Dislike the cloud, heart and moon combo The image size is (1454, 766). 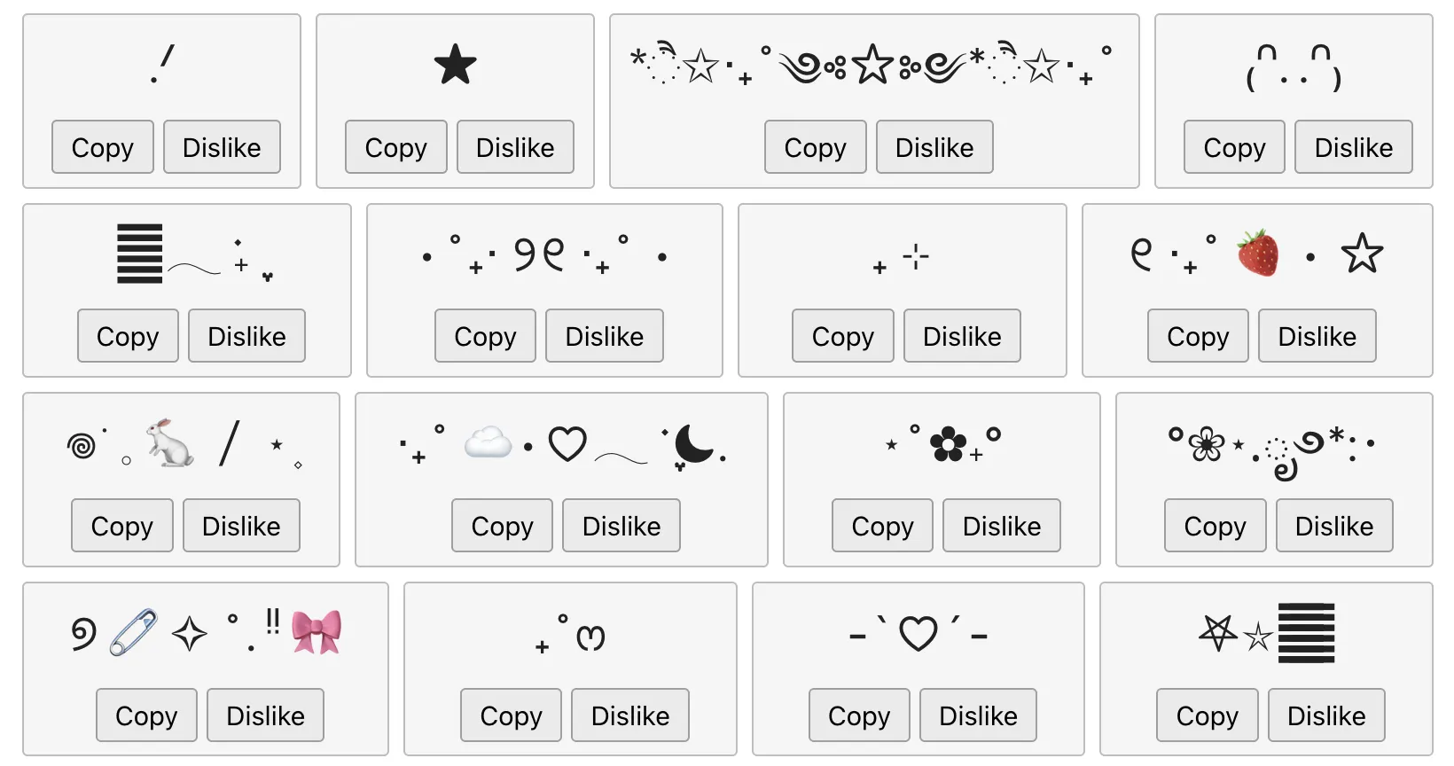[621, 526]
